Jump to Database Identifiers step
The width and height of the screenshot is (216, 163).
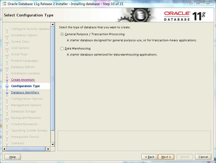pos(25,92)
